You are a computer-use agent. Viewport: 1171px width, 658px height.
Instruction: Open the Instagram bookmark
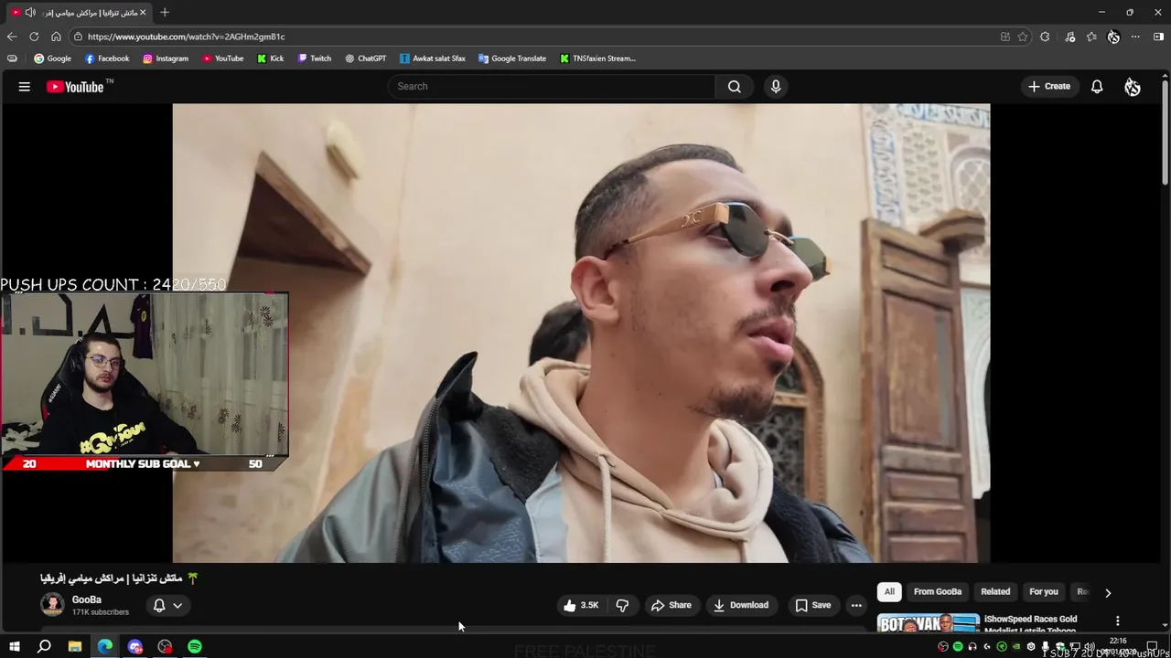pyautogui.click(x=166, y=58)
